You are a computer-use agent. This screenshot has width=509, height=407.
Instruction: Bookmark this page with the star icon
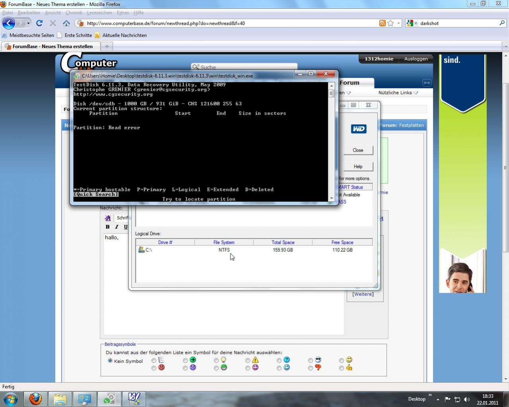coord(390,23)
